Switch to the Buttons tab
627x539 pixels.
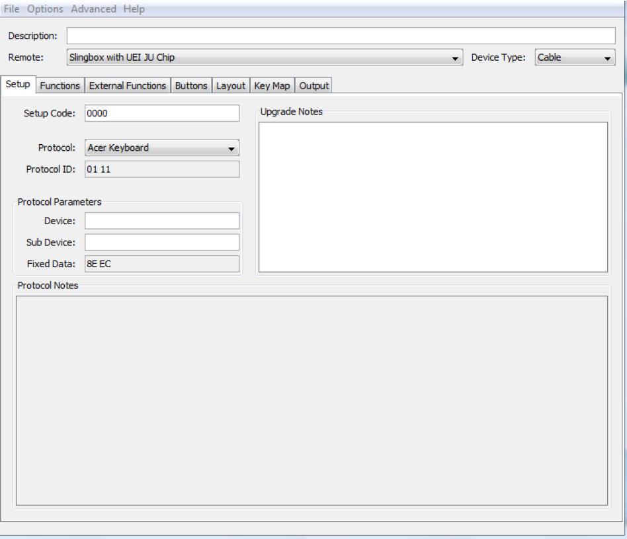[x=192, y=85]
